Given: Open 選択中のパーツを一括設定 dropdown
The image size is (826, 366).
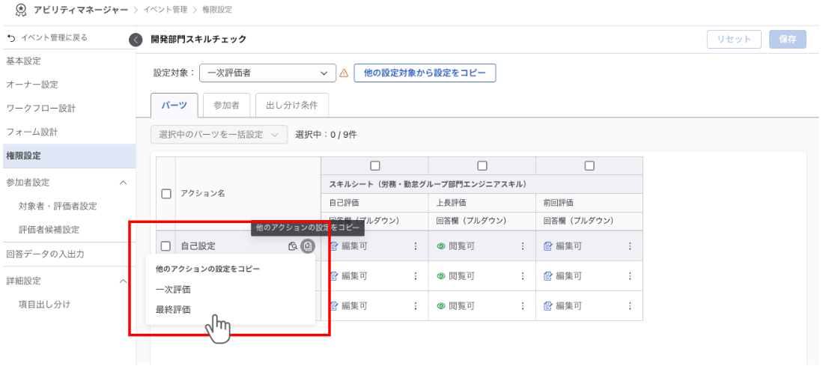Looking at the screenshot, I should (x=219, y=135).
